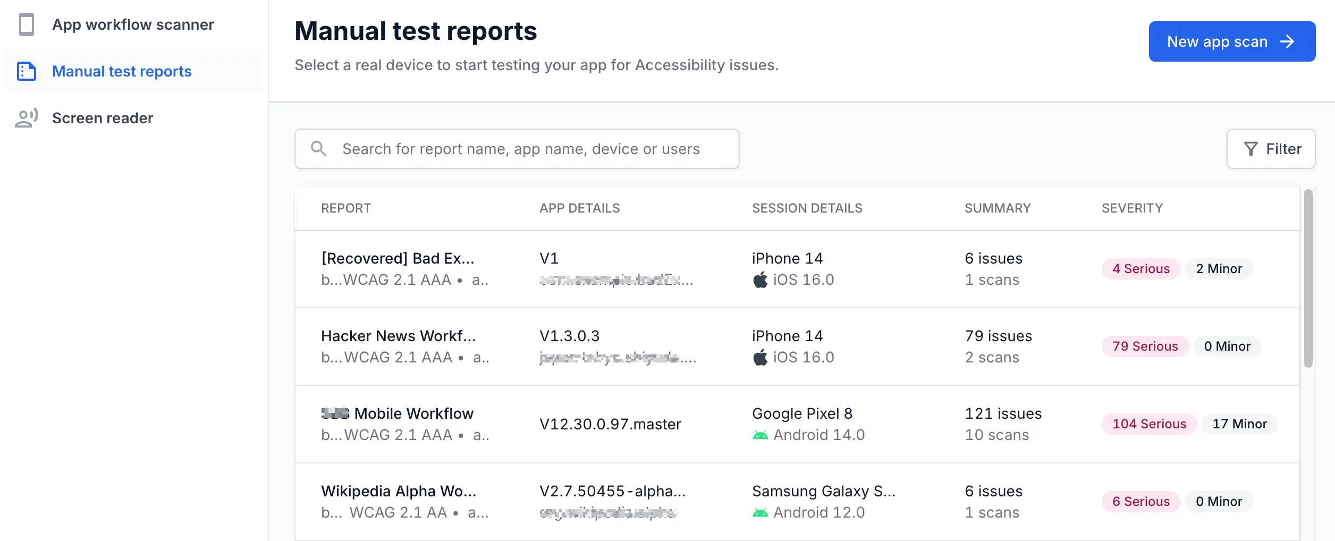
Task: Open the App workflow scanner section
Action: (133, 24)
